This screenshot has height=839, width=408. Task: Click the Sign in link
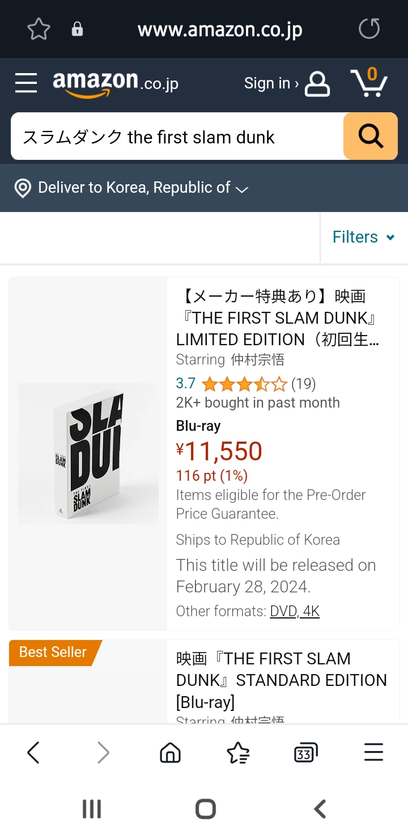(x=286, y=83)
